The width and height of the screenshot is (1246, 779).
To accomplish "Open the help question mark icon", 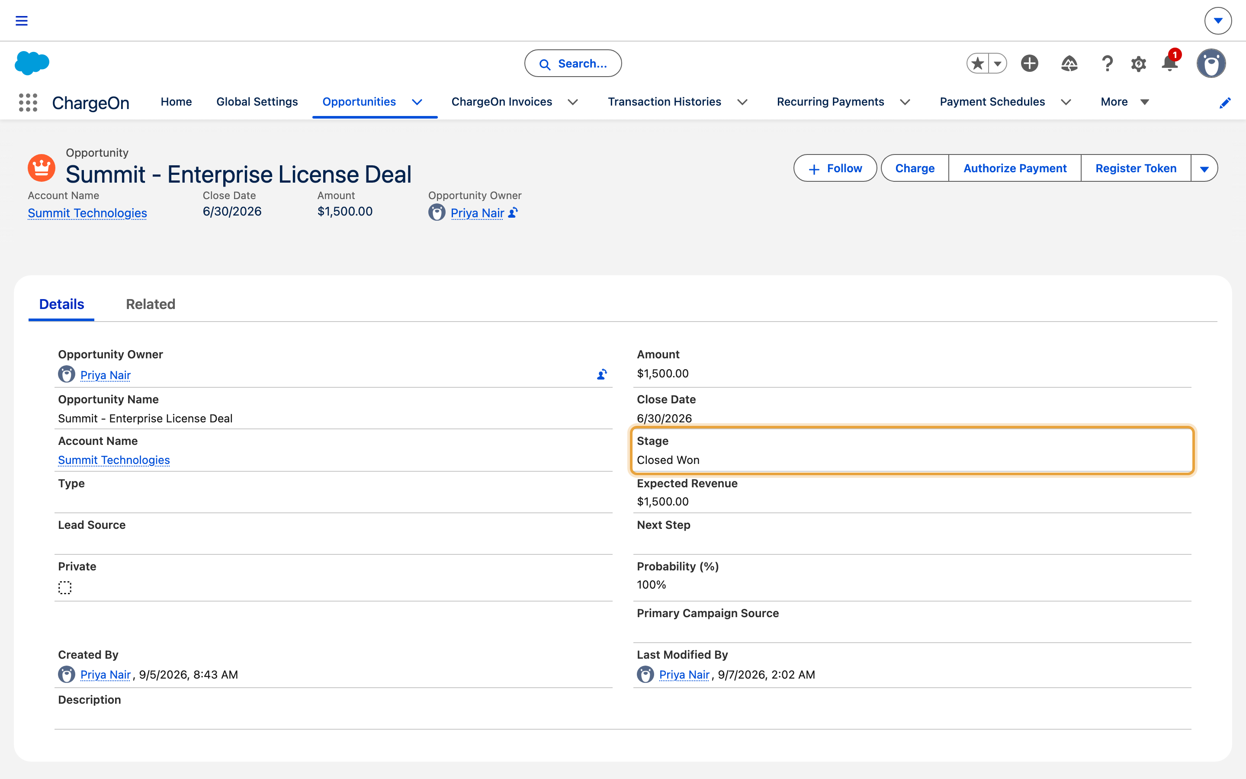I will (x=1107, y=63).
